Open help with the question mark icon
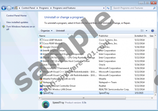Image resolution: width=158 pixels, height=111 pixels. tap(152, 31)
